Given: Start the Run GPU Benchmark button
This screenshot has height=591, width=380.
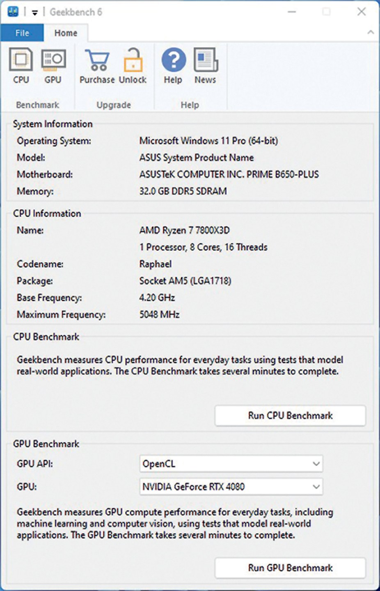Looking at the screenshot, I should 290,568.
